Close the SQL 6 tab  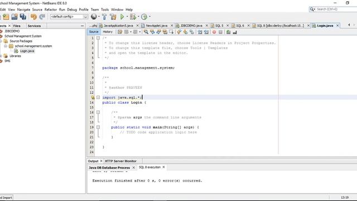click(248, 26)
